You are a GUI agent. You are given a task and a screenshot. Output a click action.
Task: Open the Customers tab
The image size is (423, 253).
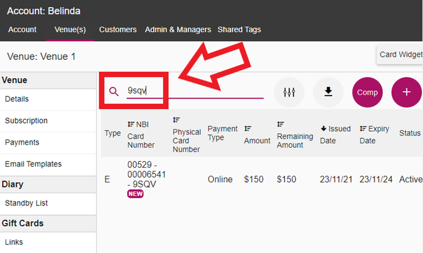tap(118, 30)
